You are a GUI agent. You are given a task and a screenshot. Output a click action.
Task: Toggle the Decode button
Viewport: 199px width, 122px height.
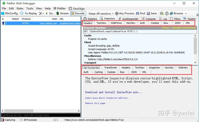(78, 13)
